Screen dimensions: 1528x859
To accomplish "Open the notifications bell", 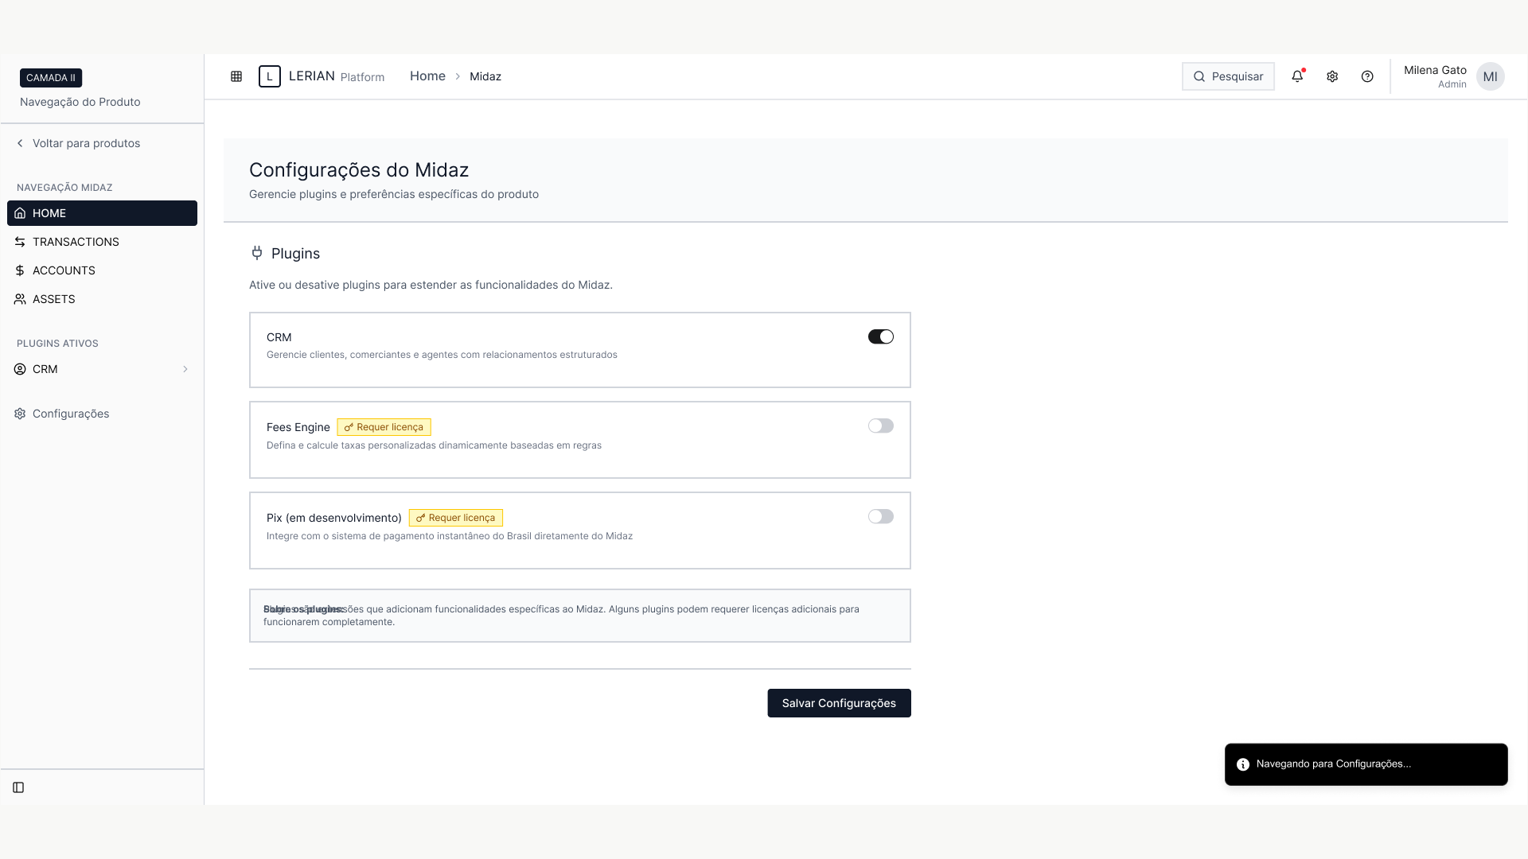I will point(1297,76).
